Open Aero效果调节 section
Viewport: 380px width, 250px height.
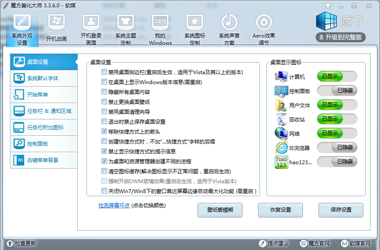(264, 30)
